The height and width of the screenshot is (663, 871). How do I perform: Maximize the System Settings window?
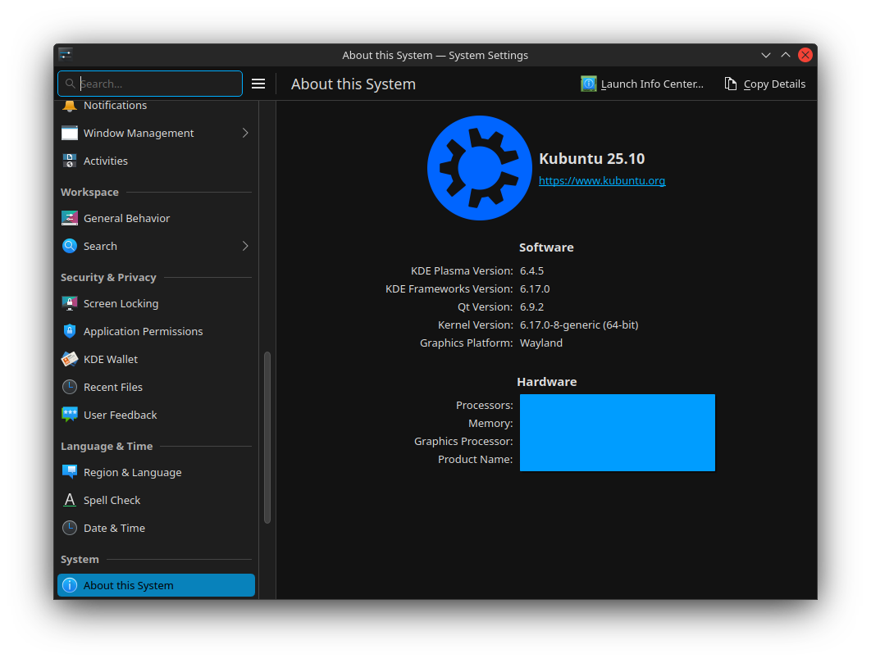786,55
